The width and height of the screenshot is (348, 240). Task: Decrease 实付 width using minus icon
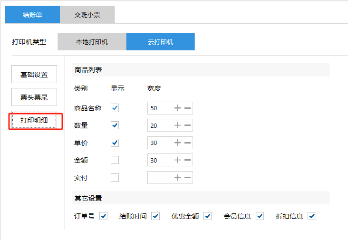pos(188,178)
